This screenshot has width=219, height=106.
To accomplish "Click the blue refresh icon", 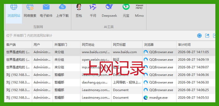I will (x=199, y=36).
